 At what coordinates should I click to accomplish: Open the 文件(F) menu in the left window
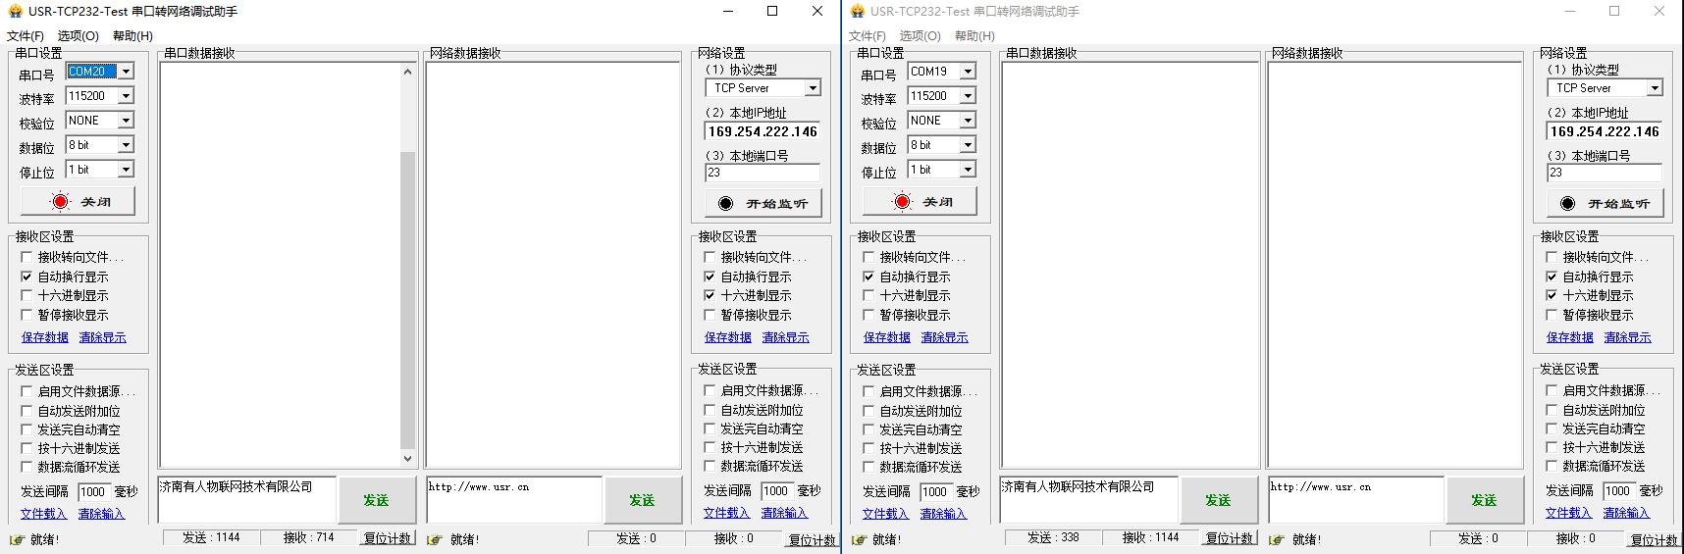point(26,36)
